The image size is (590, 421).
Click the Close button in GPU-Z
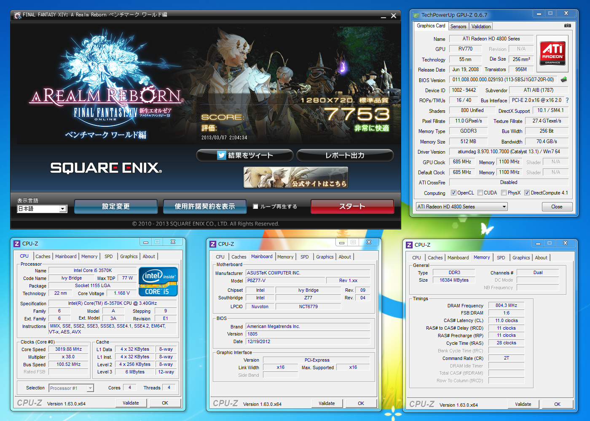[557, 207]
